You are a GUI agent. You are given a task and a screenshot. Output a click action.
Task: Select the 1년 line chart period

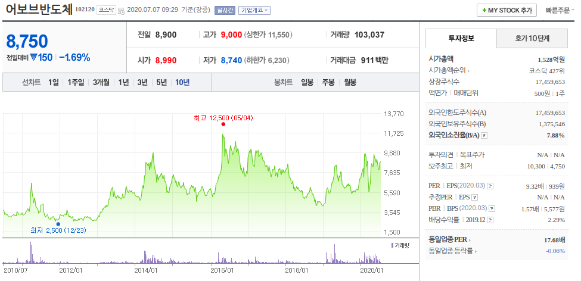tap(123, 82)
